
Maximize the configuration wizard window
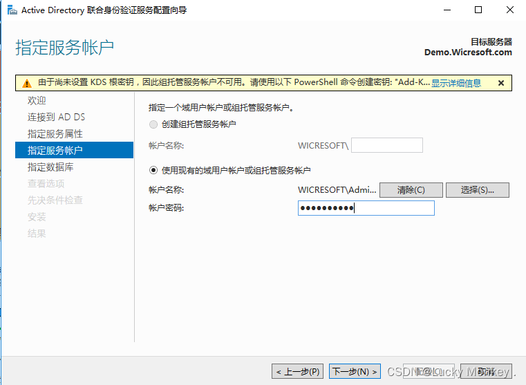coord(478,10)
